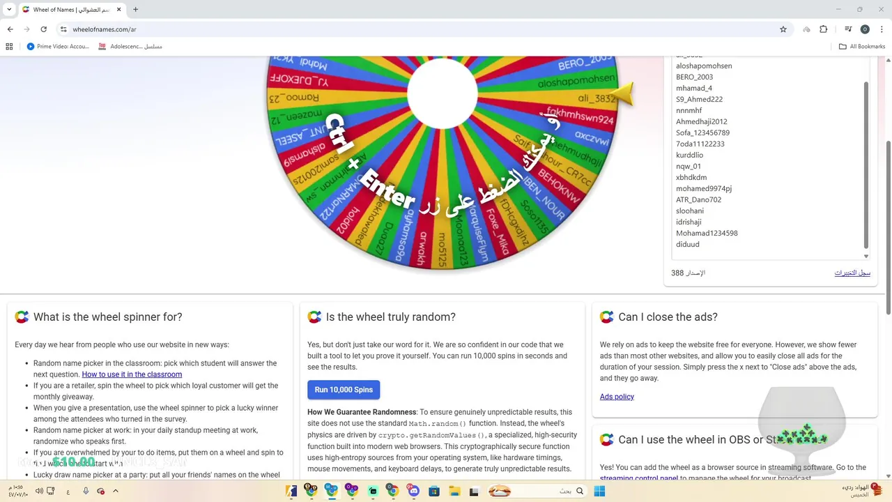Spin the wheel by clicking its center

[443, 94]
